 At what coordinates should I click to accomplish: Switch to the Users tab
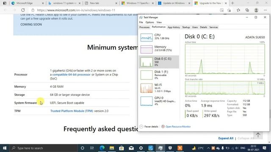click(195, 27)
